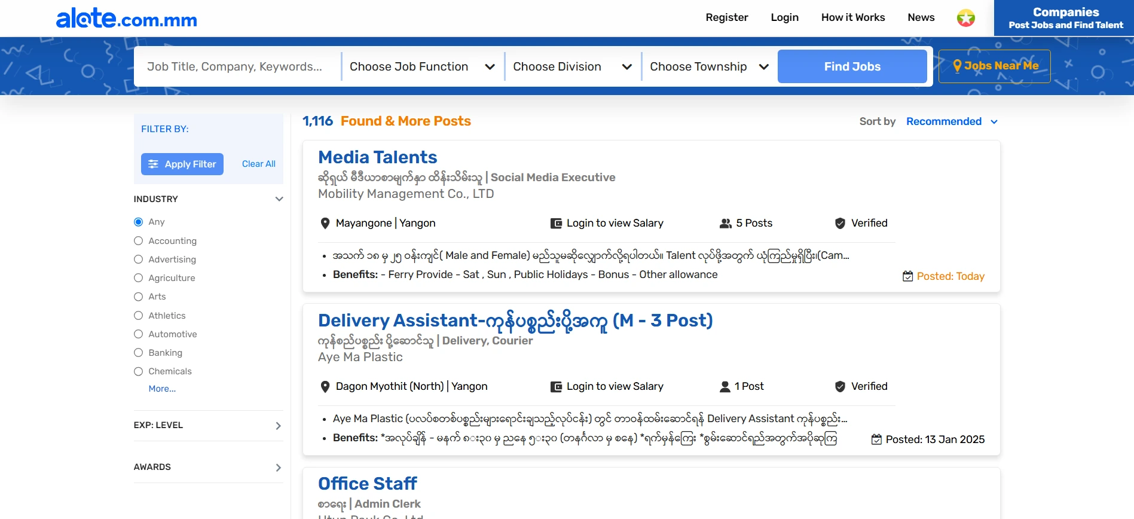
Task: Open the Choose Township dropdown
Action: (709, 66)
